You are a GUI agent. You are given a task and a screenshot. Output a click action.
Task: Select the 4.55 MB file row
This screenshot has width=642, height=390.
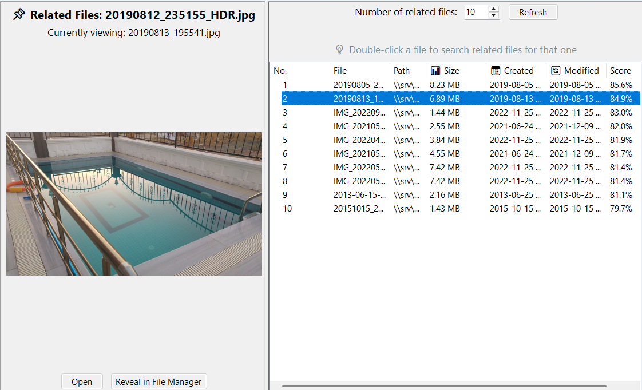click(x=460, y=153)
